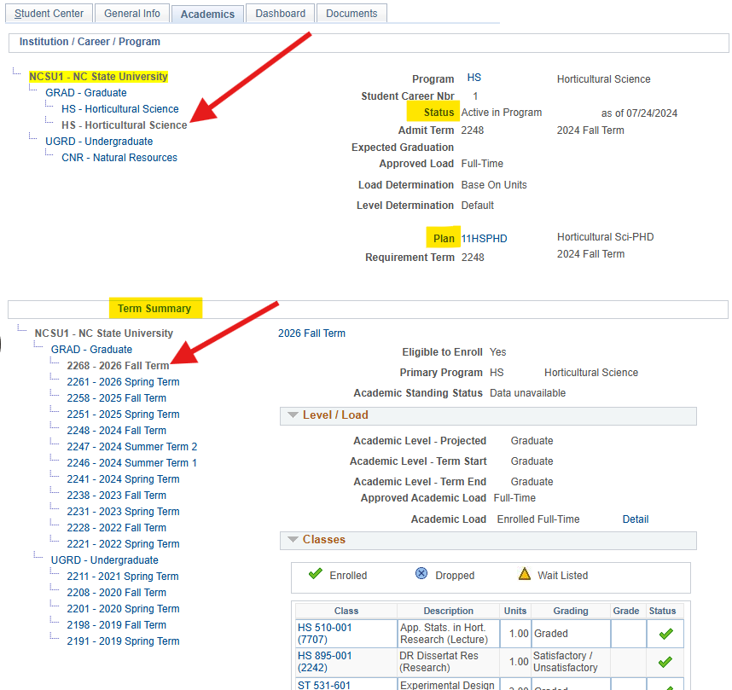Open the Dashboard tab
The image size is (732, 690).
(x=281, y=14)
